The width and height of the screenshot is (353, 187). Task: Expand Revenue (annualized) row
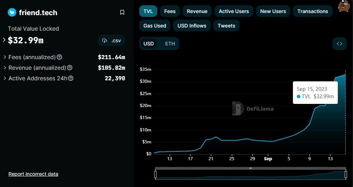click(5, 68)
